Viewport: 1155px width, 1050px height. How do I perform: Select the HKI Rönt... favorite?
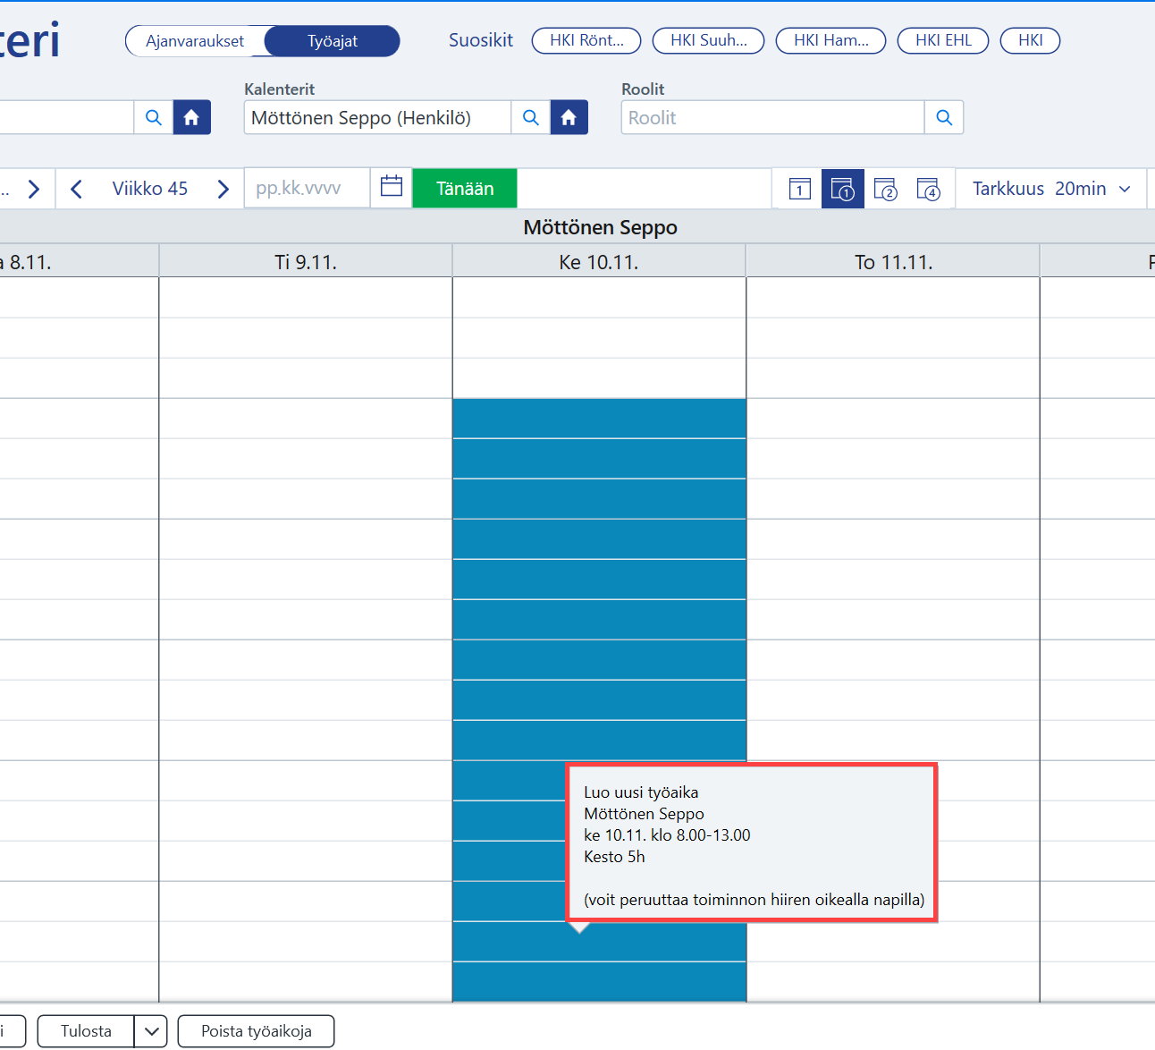(x=586, y=40)
